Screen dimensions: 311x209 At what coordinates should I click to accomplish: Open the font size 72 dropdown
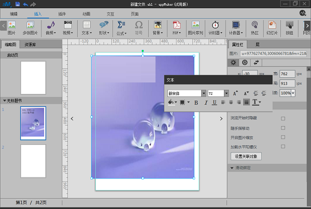click(226, 93)
